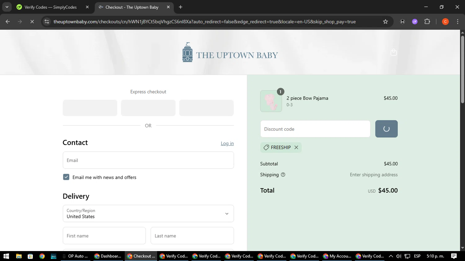Click the first express checkout placeholder button
465x261 pixels.
click(90, 108)
